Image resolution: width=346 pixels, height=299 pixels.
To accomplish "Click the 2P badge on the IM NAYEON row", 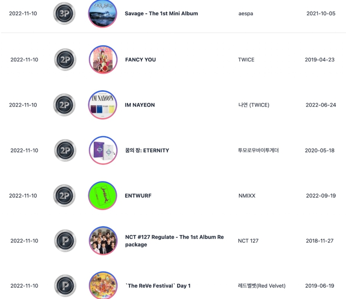I will pyautogui.click(x=64, y=105).
